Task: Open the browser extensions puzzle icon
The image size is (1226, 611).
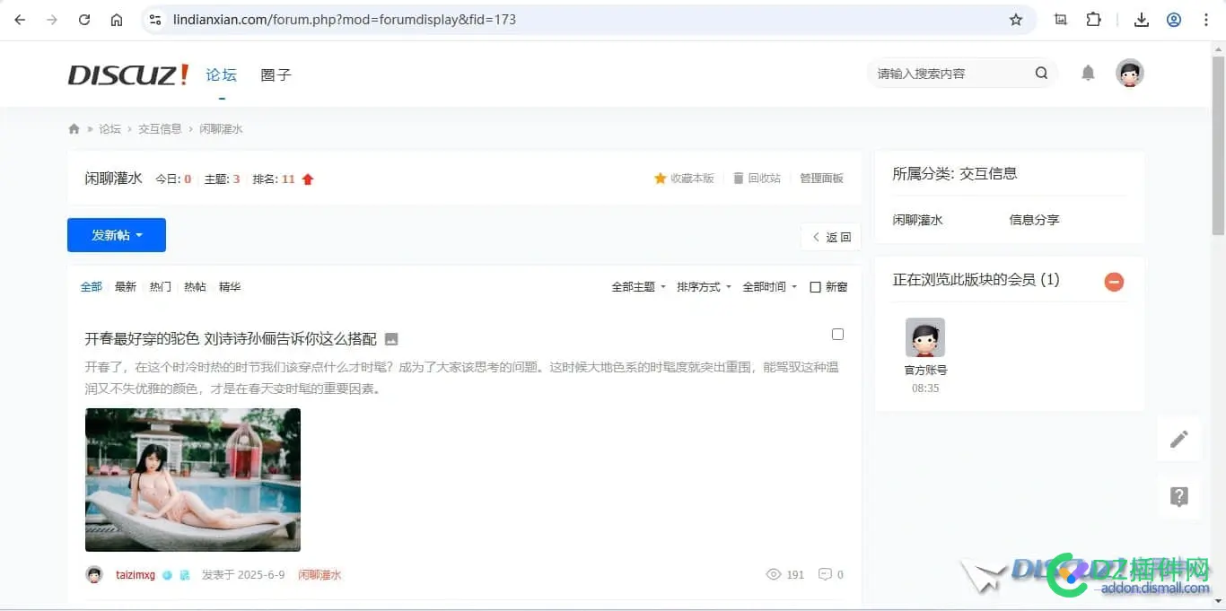Action: (x=1093, y=20)
